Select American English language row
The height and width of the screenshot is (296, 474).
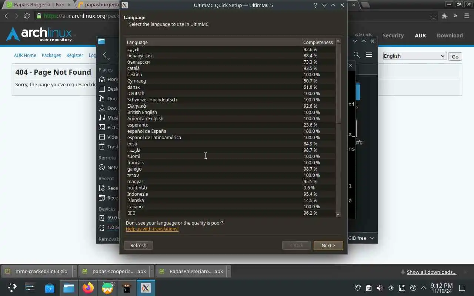[x=231, y=118]
